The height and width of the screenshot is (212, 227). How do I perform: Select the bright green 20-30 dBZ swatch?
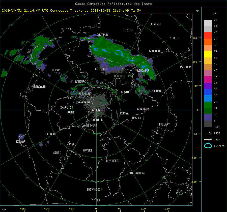pyautogui.click(x=208, y=105)
